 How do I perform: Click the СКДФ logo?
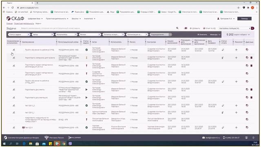(15, 18)
